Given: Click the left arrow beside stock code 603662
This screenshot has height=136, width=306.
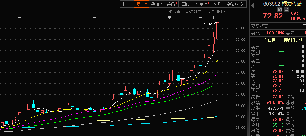Looking at the screenshot, I should (253, 4).
